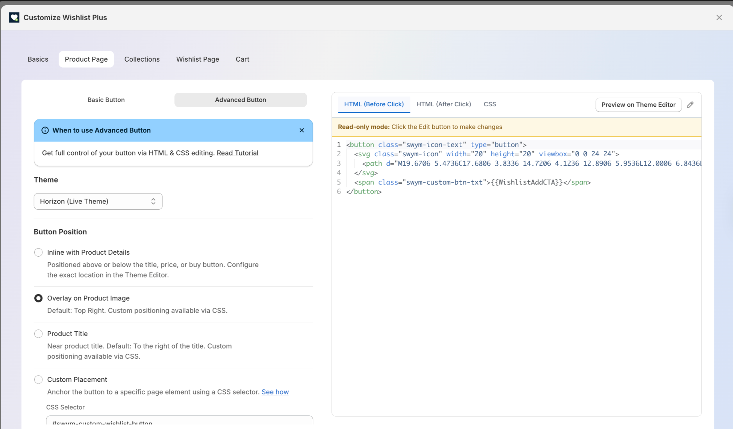Click into the CSS Selector input field
733x429 pixels.
[x=180, y=420]
